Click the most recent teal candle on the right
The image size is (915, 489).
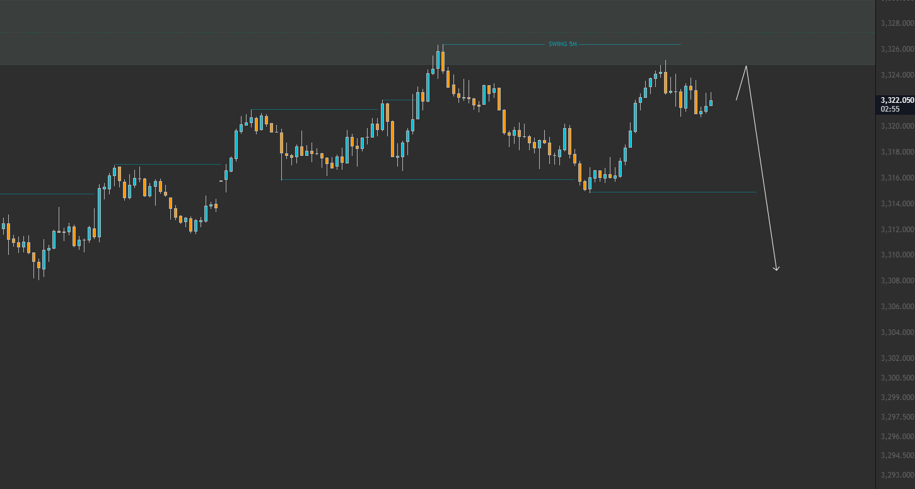click(x=711, y=103)
